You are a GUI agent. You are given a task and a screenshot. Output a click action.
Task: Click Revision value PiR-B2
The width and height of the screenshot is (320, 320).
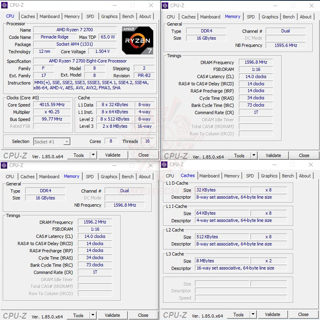[x=144, y=75]
